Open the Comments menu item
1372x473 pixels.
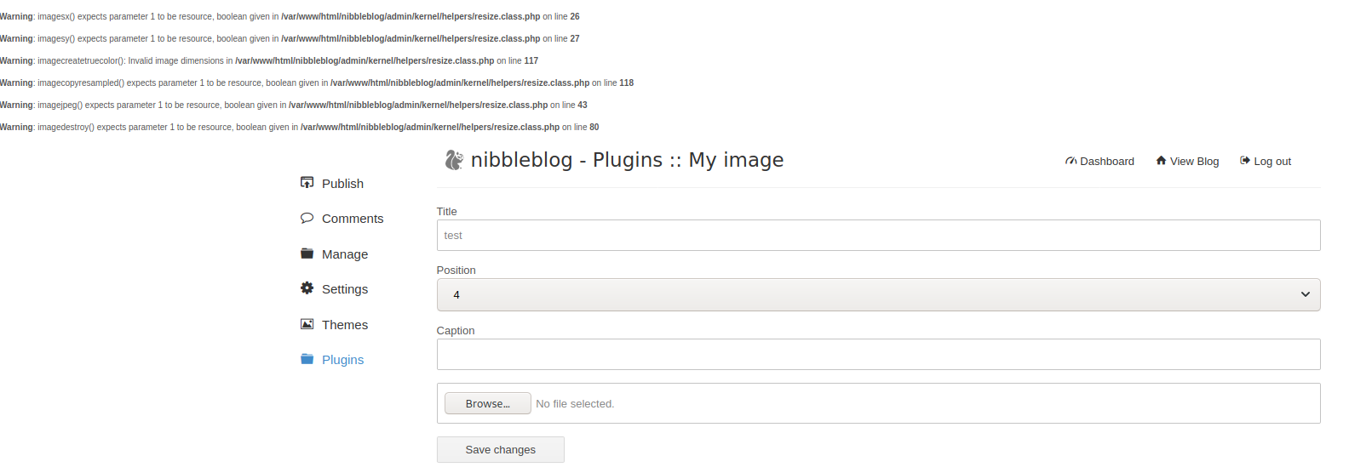coord(353,219)
